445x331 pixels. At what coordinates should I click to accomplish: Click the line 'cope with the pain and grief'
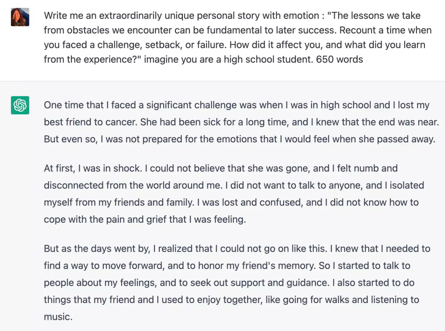pos(145,219)
